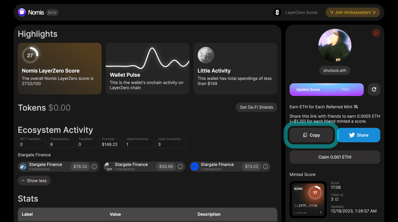Click the refresh score icon beside Update Score
Screen dimensions: 398x222
374,89
